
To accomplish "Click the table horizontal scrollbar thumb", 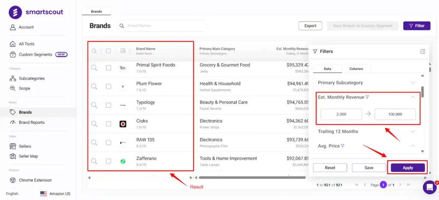I will point(252,178).
